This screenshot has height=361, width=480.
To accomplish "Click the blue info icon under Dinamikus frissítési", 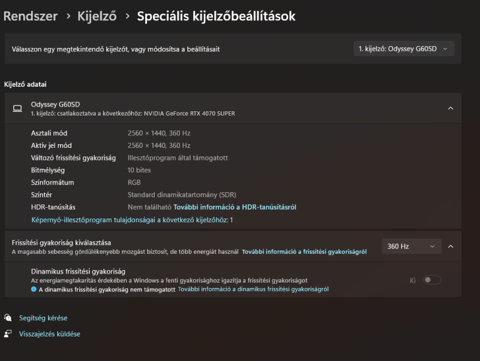I will [34, 289].
